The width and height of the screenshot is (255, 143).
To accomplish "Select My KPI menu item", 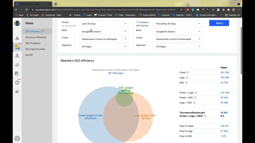I will (x=29, y=55).
